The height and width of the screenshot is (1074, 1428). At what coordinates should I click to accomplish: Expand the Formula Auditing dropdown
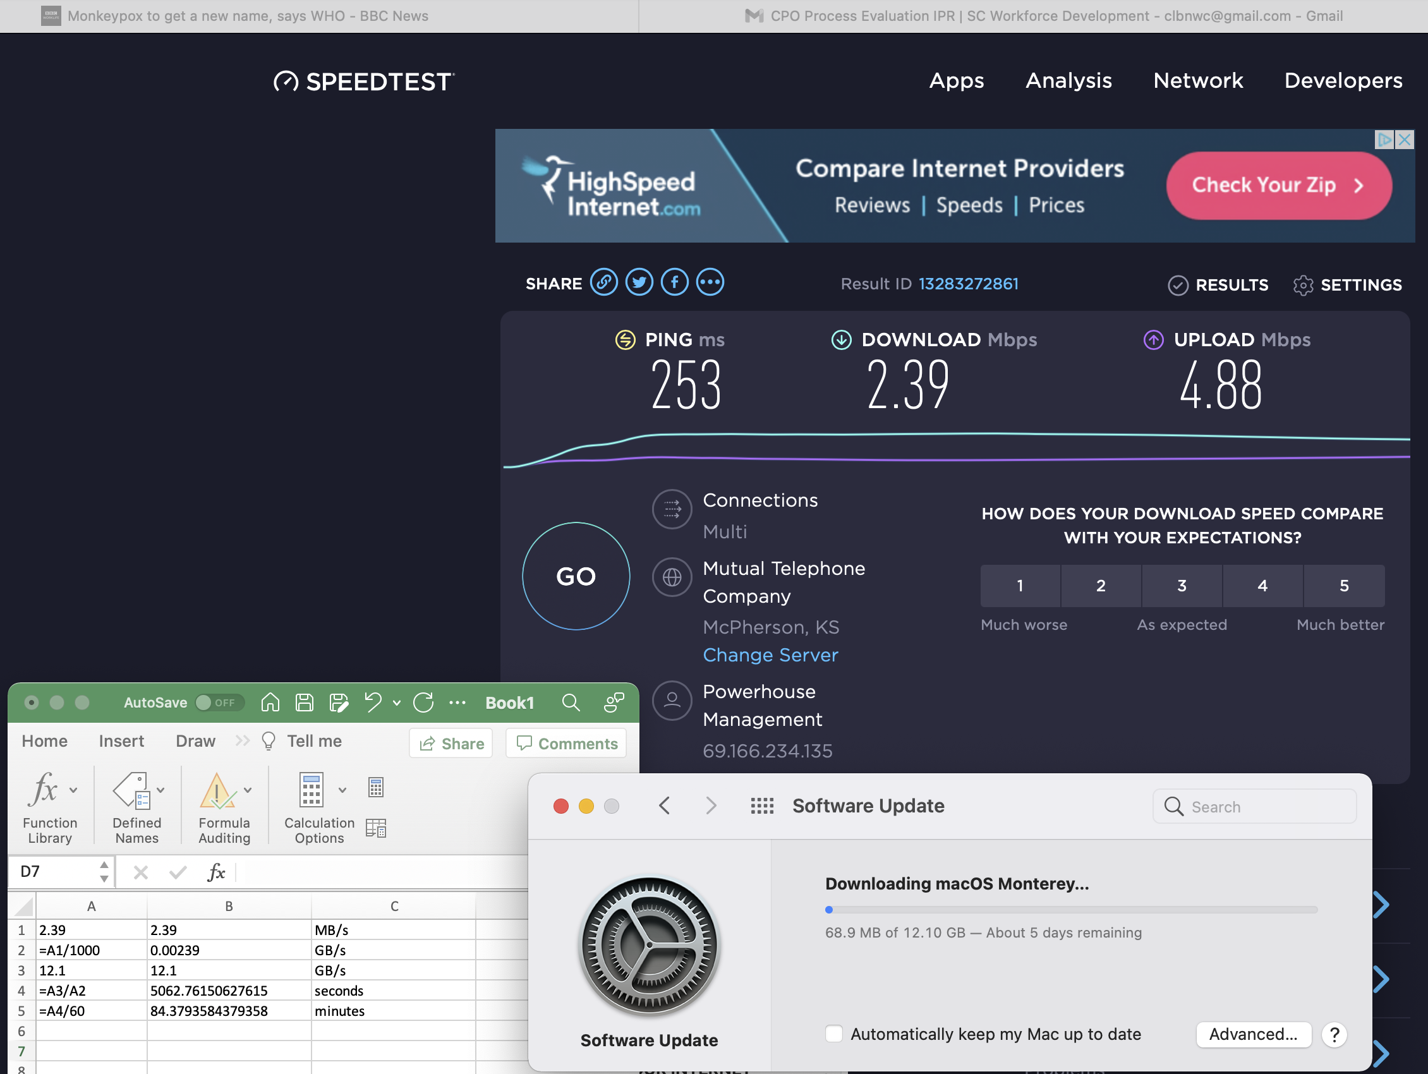point(248,790)
